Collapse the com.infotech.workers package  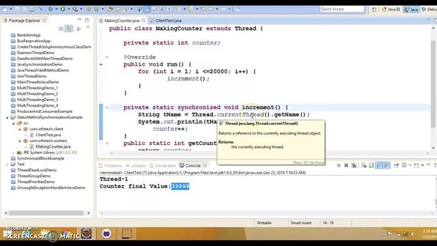20,141
